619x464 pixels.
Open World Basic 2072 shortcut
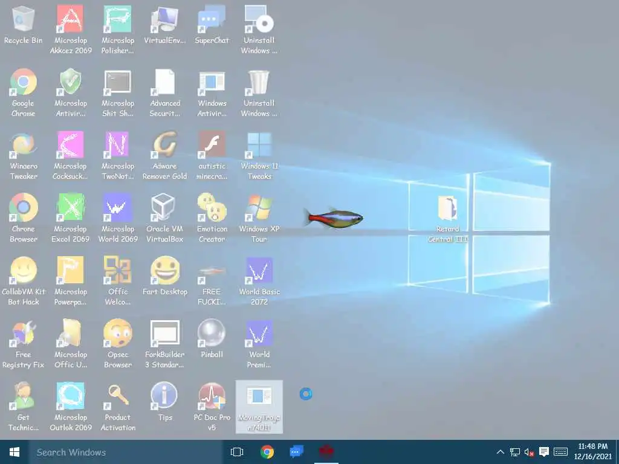click(x=259, y=281)
